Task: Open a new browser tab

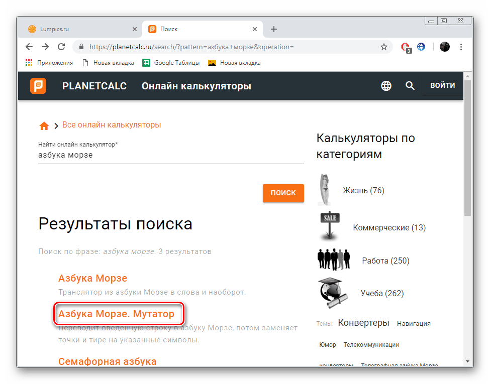Action: pyautogui.click(x=274, y=29)
